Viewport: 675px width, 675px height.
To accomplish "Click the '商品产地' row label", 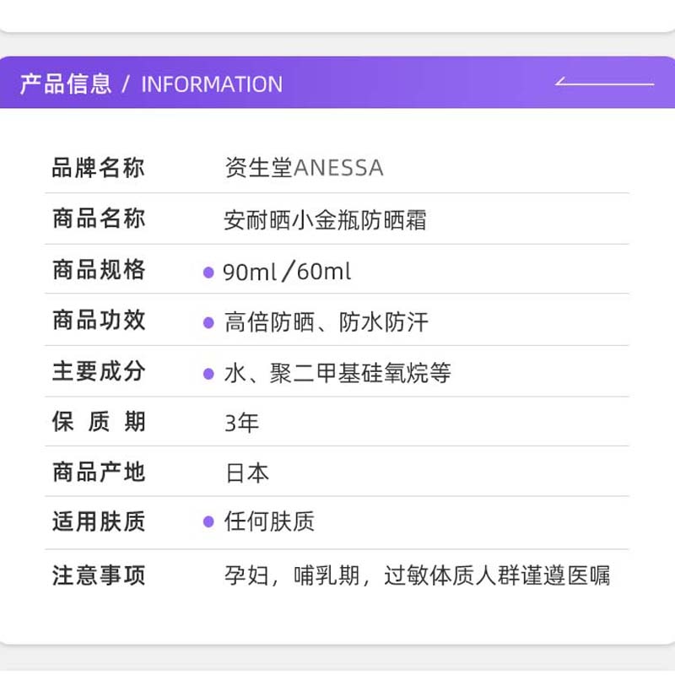I will coord(99,472).
